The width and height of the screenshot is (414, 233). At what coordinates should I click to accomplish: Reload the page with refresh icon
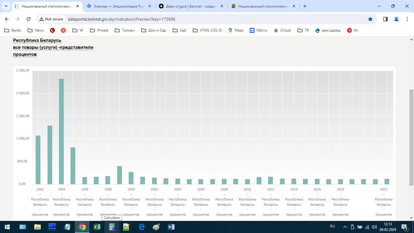(29, 19)
